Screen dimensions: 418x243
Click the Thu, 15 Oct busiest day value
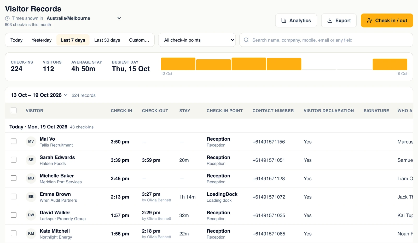point(131,69)
